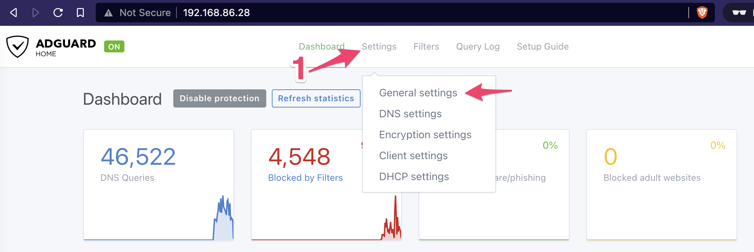Image resolution: width=754 pixels, height=252 pixels.
Task: Click the blue DNS queries graph
Action: tap(223, 218)
